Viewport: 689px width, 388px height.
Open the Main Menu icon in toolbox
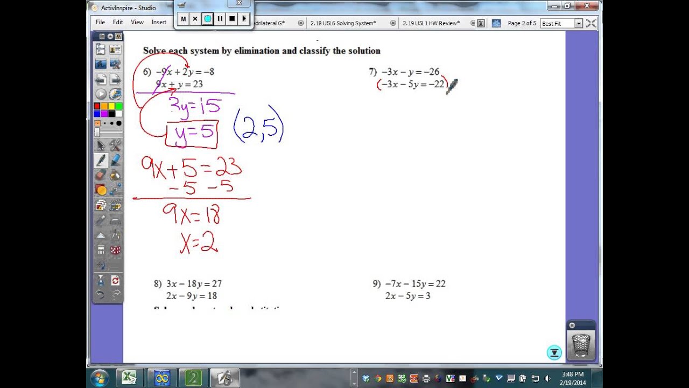pos(101,49)
